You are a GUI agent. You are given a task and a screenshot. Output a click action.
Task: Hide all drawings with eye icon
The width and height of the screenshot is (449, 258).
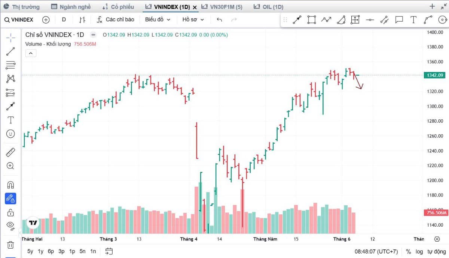[x=10, y=225]
